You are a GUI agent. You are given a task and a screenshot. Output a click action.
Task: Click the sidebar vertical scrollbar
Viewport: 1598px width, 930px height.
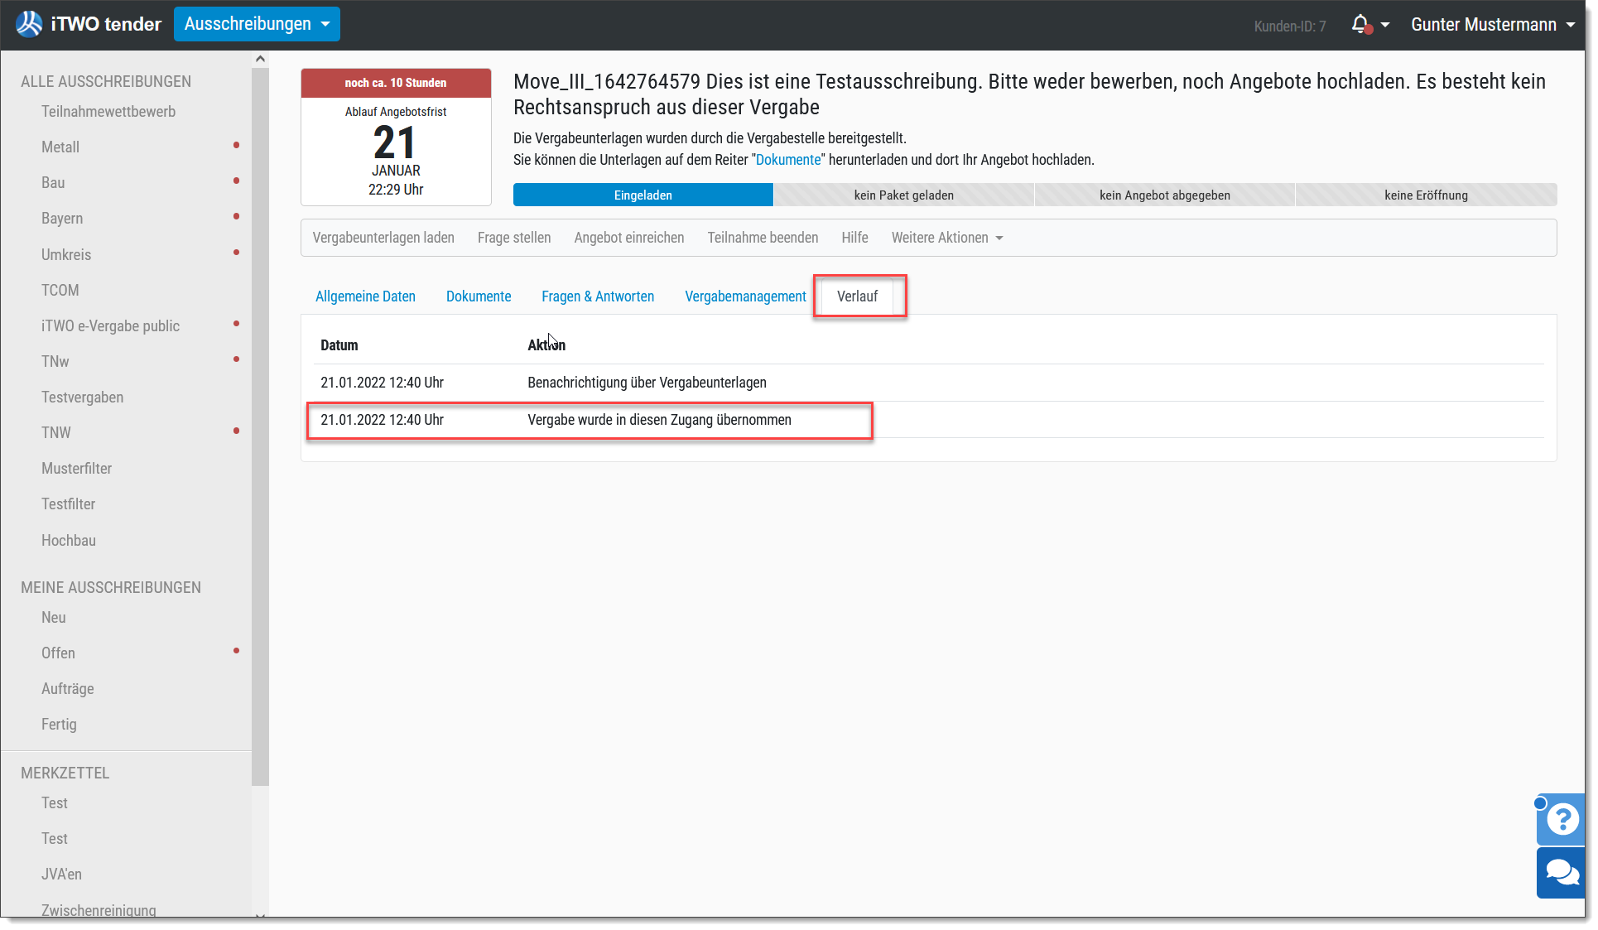point(260,426)
